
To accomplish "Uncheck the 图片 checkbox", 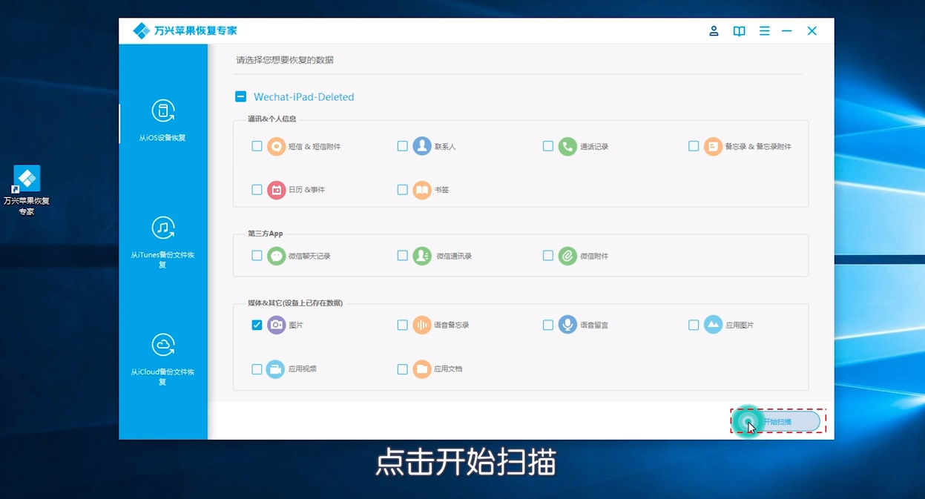I will 257,325.
